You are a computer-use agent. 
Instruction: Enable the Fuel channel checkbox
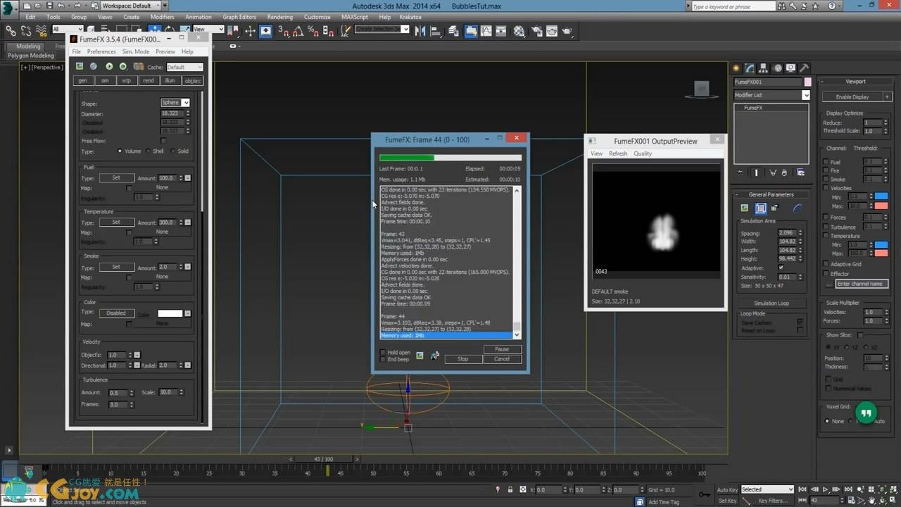click(x=826, y=162)
